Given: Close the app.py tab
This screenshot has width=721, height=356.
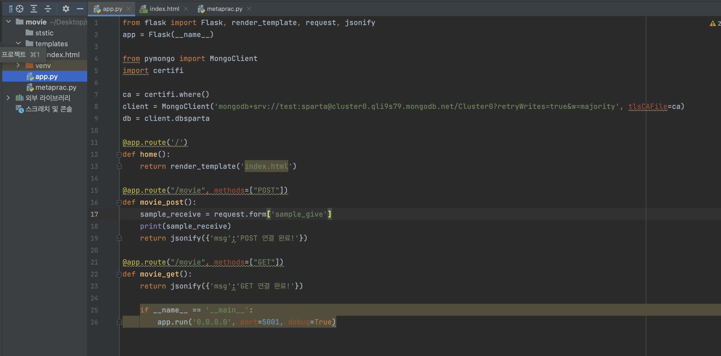Looking at the screenshot, I should point(129,9).
